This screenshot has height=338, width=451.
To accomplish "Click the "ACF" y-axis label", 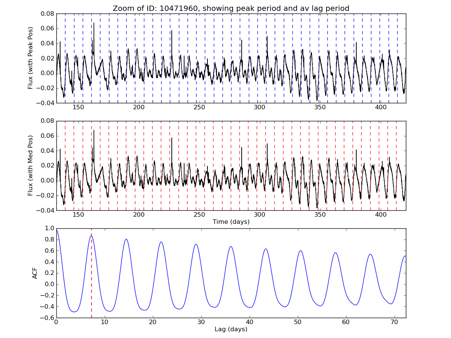I will (x=35, y=273).
